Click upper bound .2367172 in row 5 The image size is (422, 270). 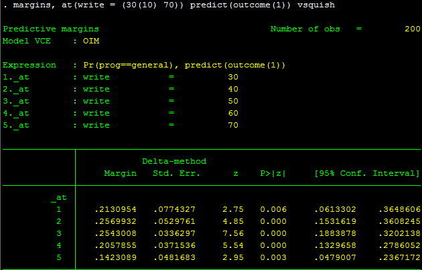(399, 258)
